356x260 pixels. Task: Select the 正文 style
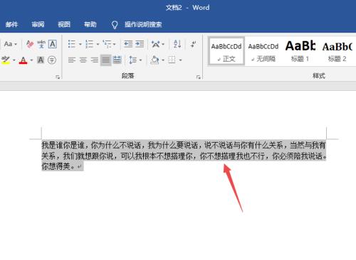[x=226, y=51]
